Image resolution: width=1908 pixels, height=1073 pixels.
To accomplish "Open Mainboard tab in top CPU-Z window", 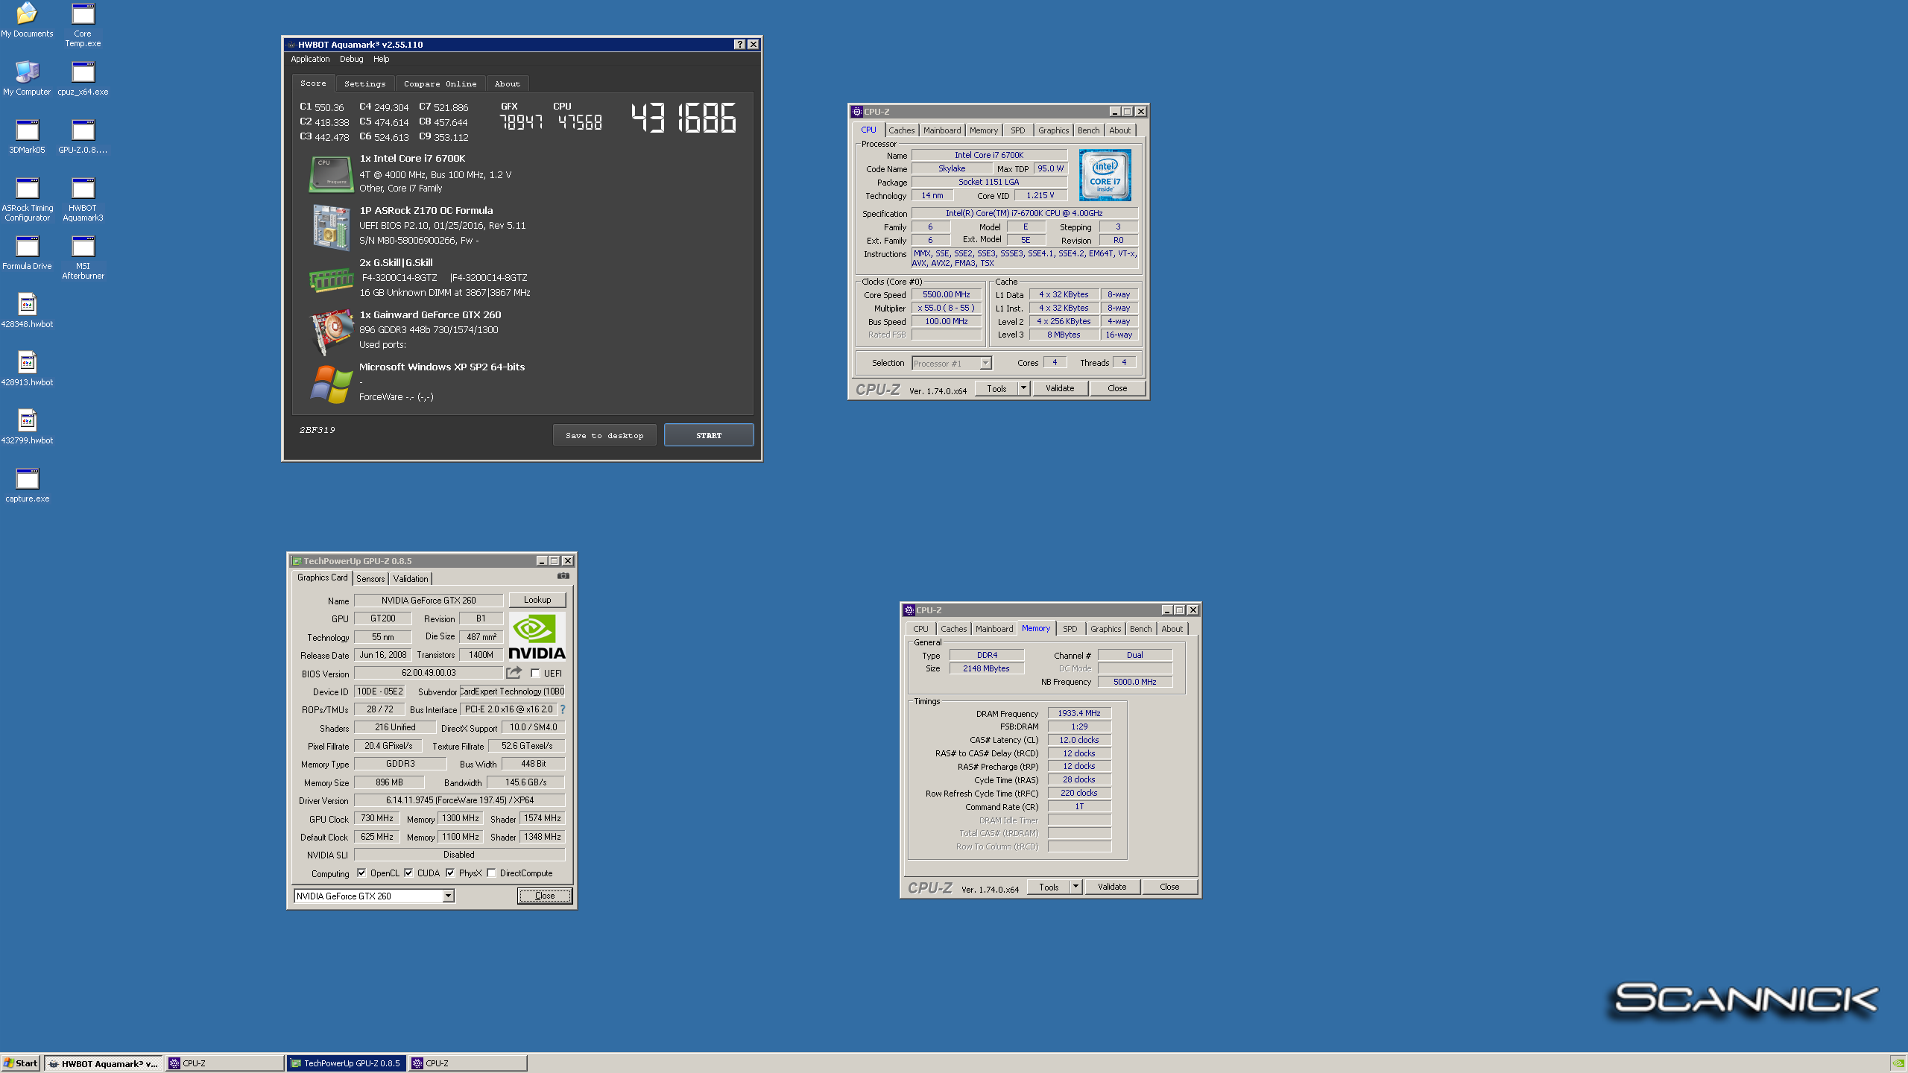I will coord(942,130).
